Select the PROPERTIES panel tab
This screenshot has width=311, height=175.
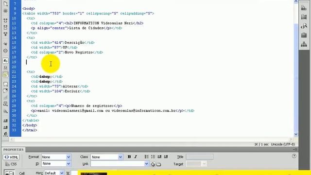13,150
